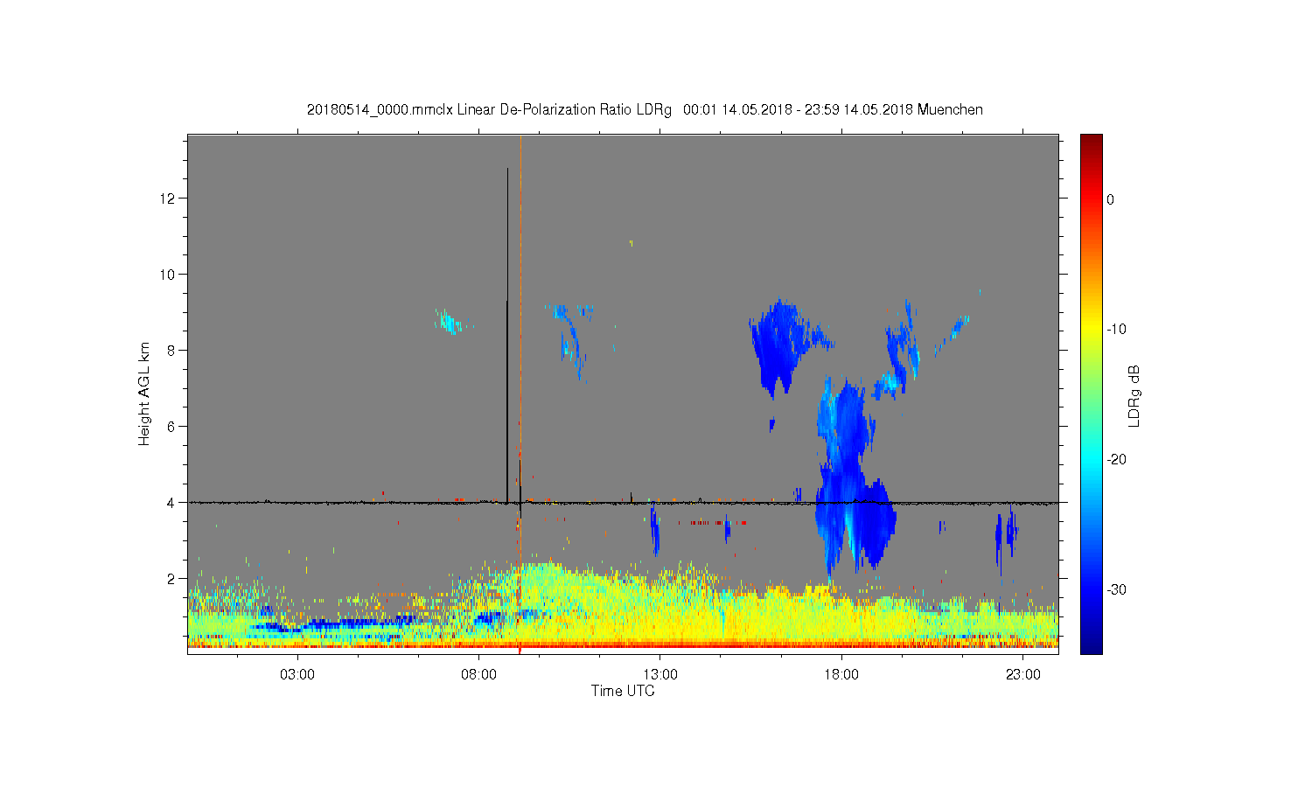Click the height tick label 6
This screenshot has width=1312, height=787.
(x=172, y=427)
